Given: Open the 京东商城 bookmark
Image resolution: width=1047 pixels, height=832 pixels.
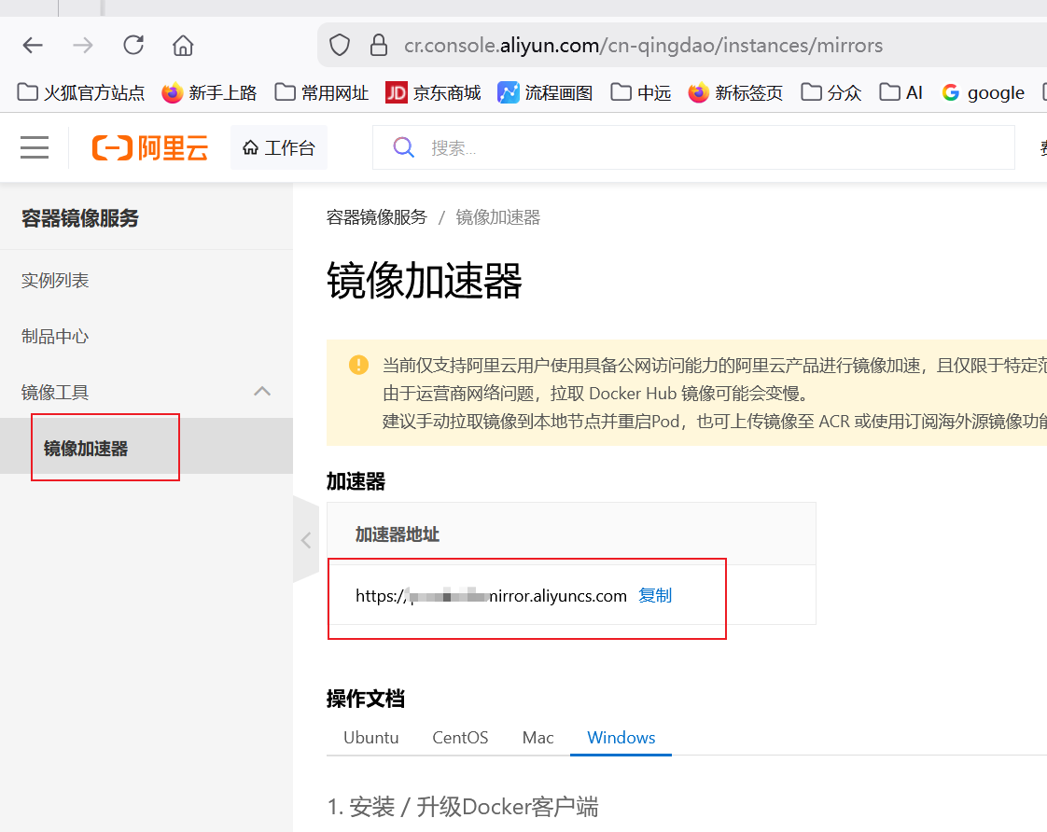Looking at the screenshot, I should coord(433,92).
